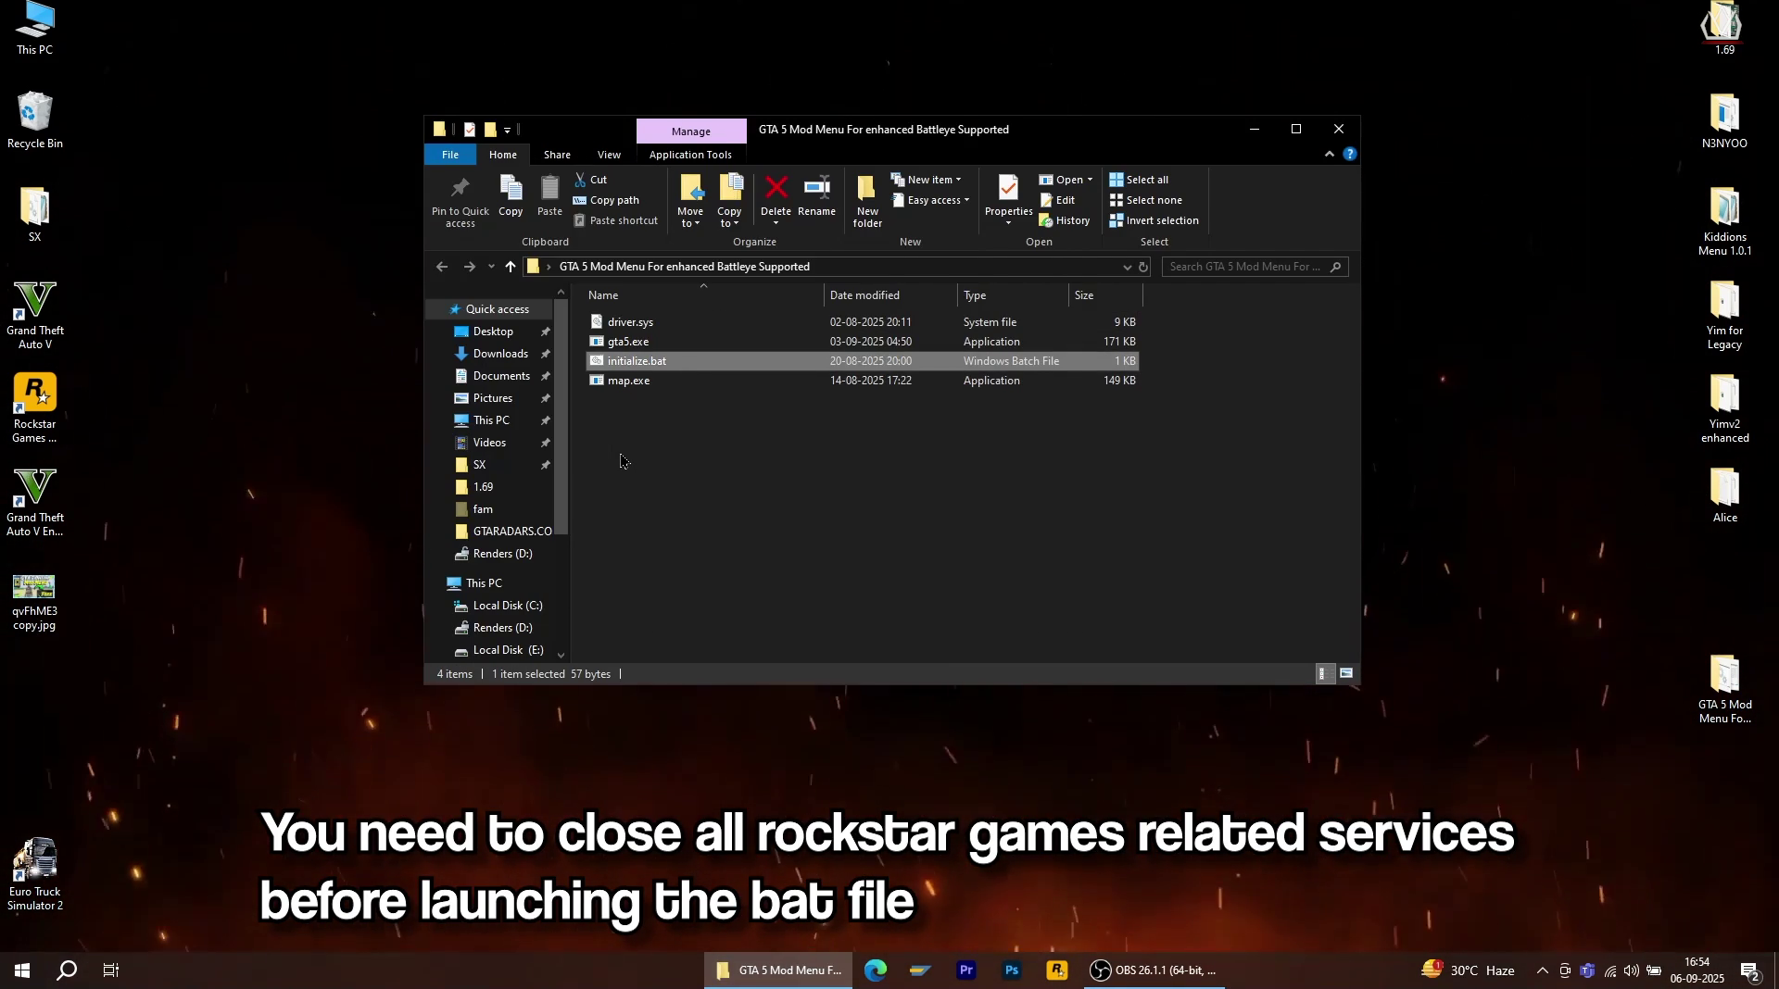Open the Share ribbon tab

tap(557, 155)
